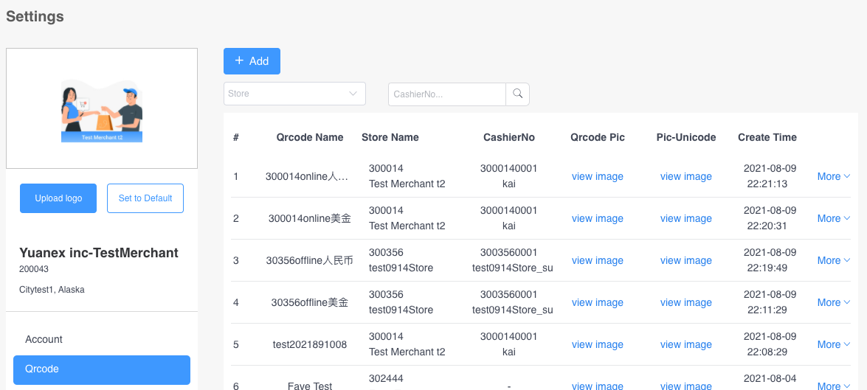Viewport: 867px width, 390px height.
Task: Click the Settings page title
Action: (35, 16)
